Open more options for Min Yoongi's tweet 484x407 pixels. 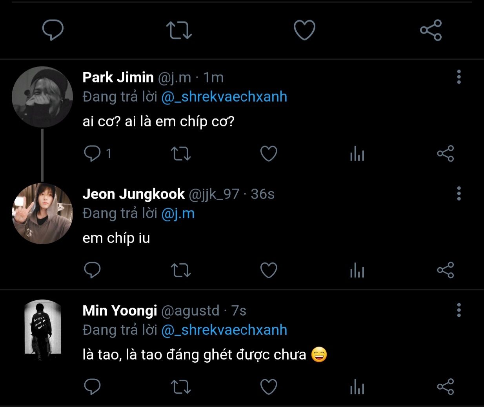pos(459,310)
